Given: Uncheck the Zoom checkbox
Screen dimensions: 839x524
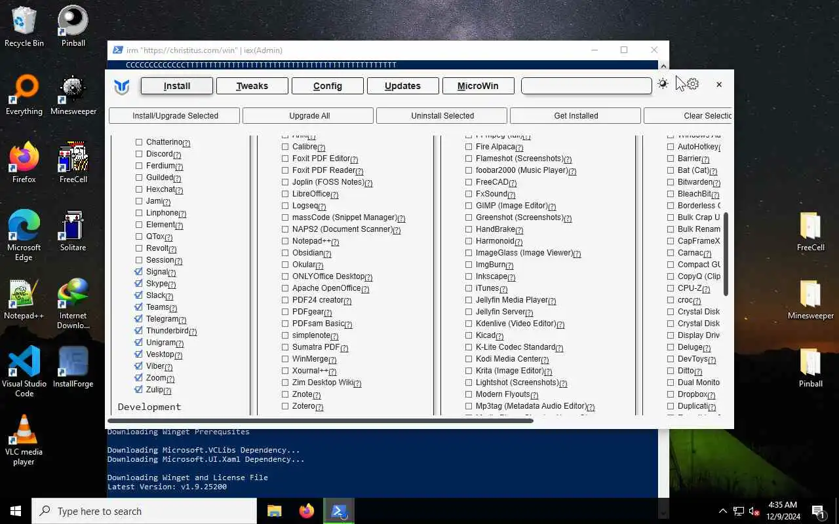Looking at the screenshot, I should [139, 378].
